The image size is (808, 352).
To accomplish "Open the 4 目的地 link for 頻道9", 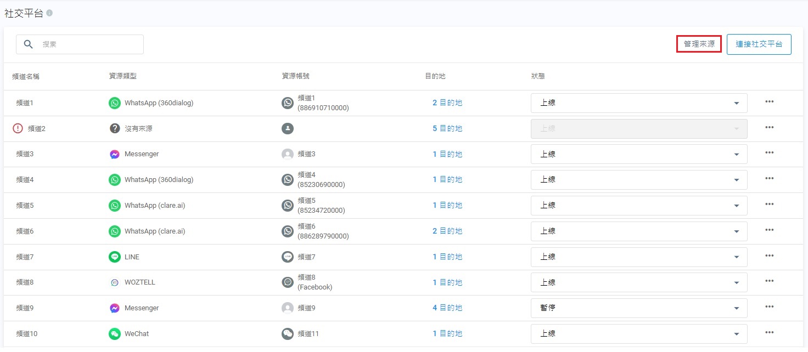I will 447,308.
